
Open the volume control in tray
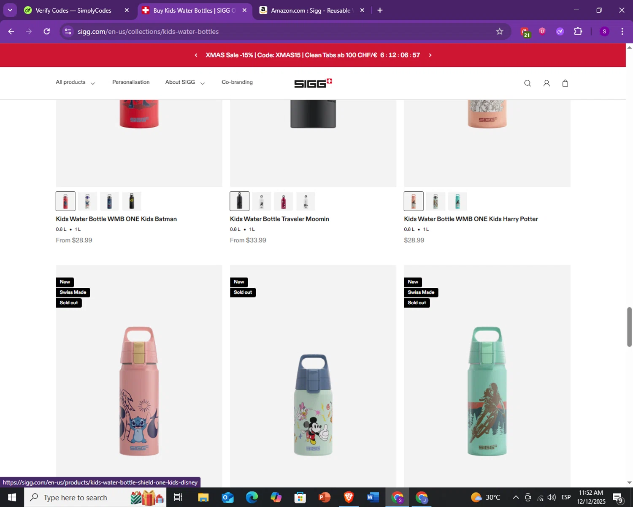pyautogui.click(x=552, y=497)
